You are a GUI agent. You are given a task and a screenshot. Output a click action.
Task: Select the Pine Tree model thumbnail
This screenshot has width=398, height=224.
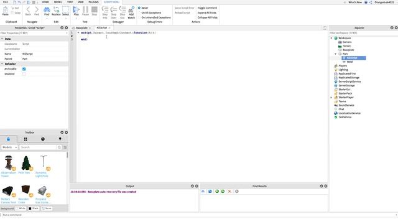(x=26, y=163)
